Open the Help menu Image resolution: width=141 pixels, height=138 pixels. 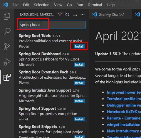point(111,5)
